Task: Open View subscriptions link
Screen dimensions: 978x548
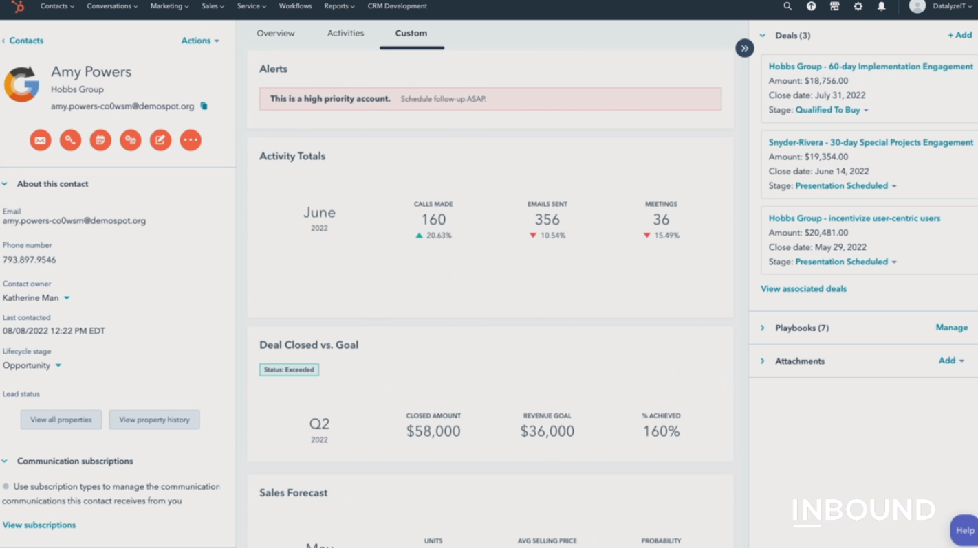Action: click(x=39, y=525)
